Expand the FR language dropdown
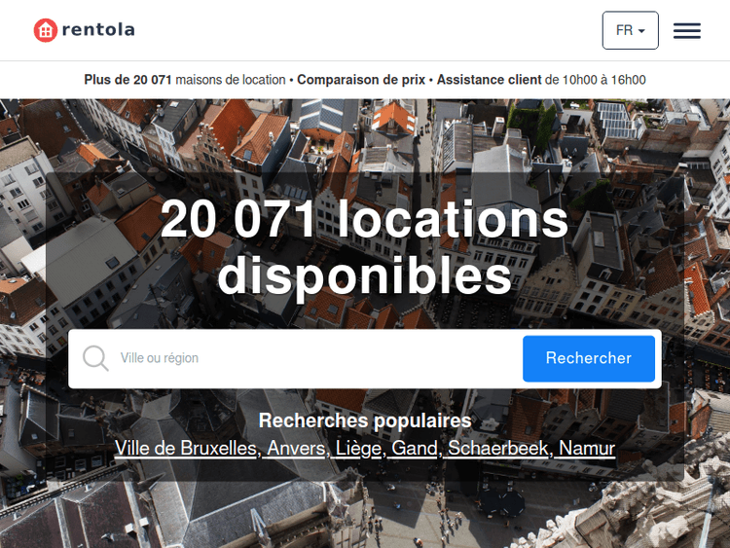This screenshot has width=730, height=548. coord(630,30)
